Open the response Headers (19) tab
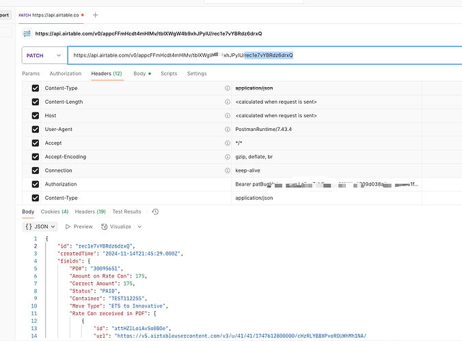Screen dimensions: 462x341 (90, 211)
